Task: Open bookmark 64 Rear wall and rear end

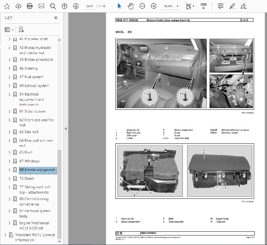Action: (36, 143)
